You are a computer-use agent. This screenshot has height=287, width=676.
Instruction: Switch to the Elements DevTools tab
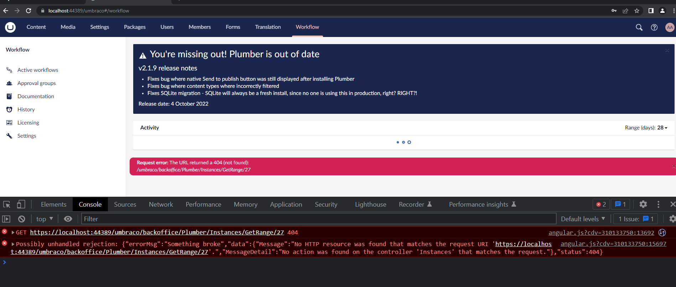(x=54, y=204)
